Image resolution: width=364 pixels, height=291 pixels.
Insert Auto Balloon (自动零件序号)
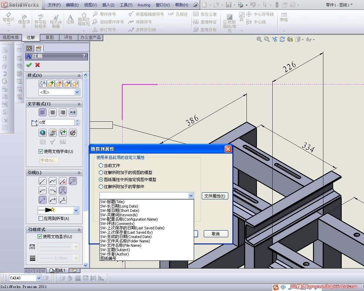coord(108,22)
